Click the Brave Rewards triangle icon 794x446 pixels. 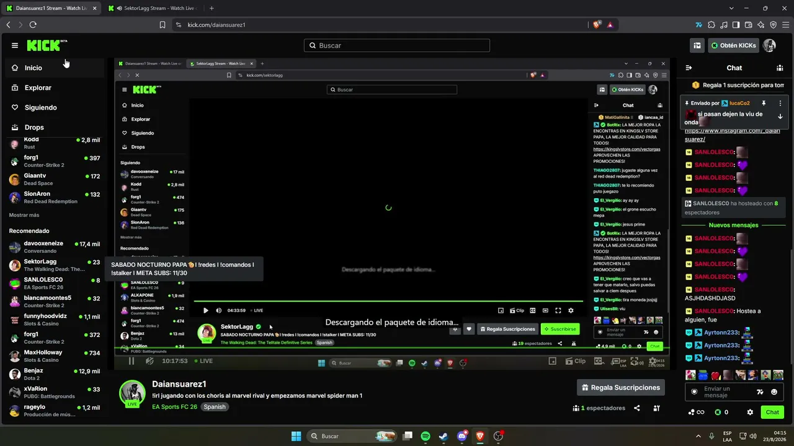coord(610,25)
